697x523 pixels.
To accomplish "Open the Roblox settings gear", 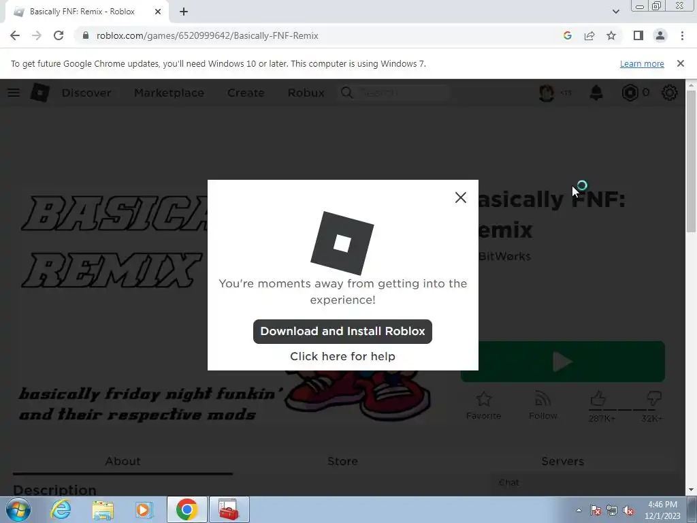I will point(670,93).
